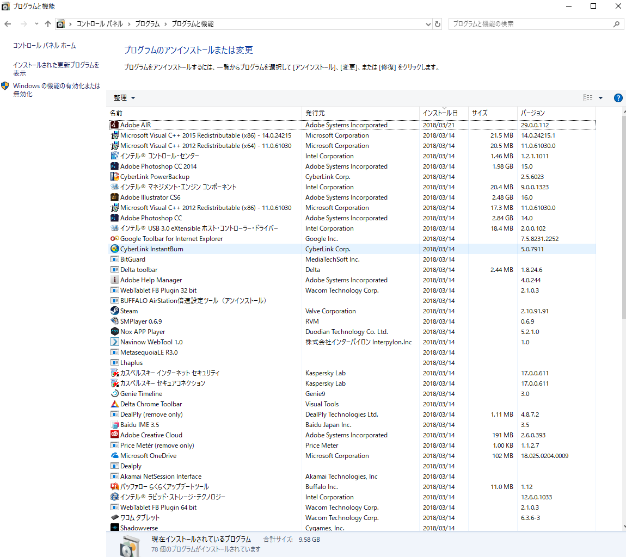Screen dimensions: 626x557
Task: Click the blue help question mark icon
Action: [618, 98]
